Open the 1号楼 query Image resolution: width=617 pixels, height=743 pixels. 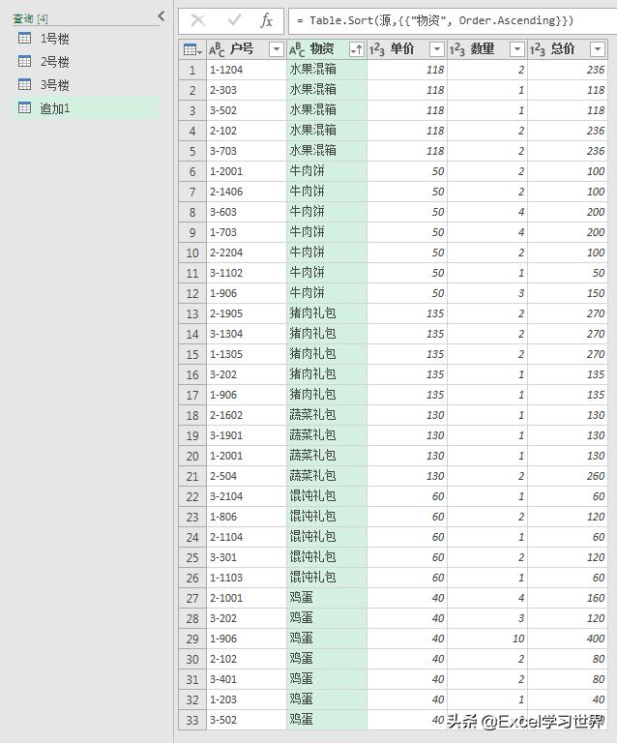click(x=54, y=39)
